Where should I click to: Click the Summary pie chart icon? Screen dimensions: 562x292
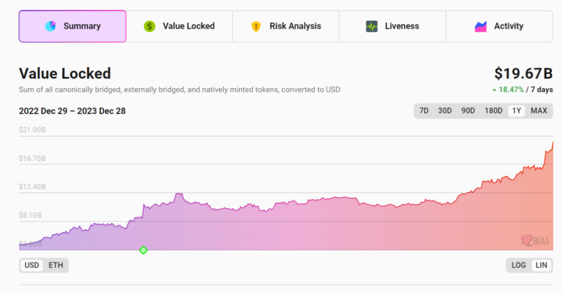(50, 26)
